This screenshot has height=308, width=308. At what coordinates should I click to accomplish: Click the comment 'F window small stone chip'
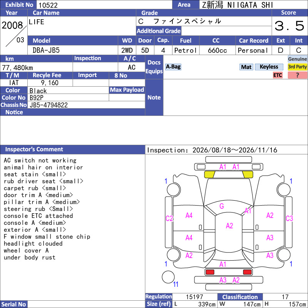pyautogui.click(x=47, y=237)
